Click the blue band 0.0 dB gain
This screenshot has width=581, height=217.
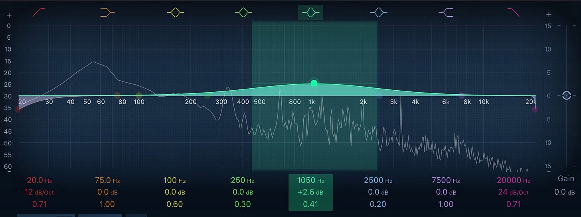[378, 192]
